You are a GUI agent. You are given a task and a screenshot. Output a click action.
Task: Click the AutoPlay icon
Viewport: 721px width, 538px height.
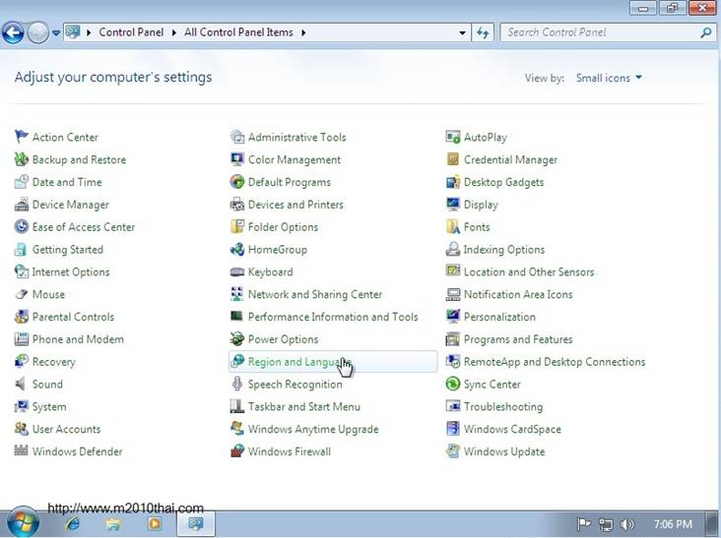pos(453,137)
